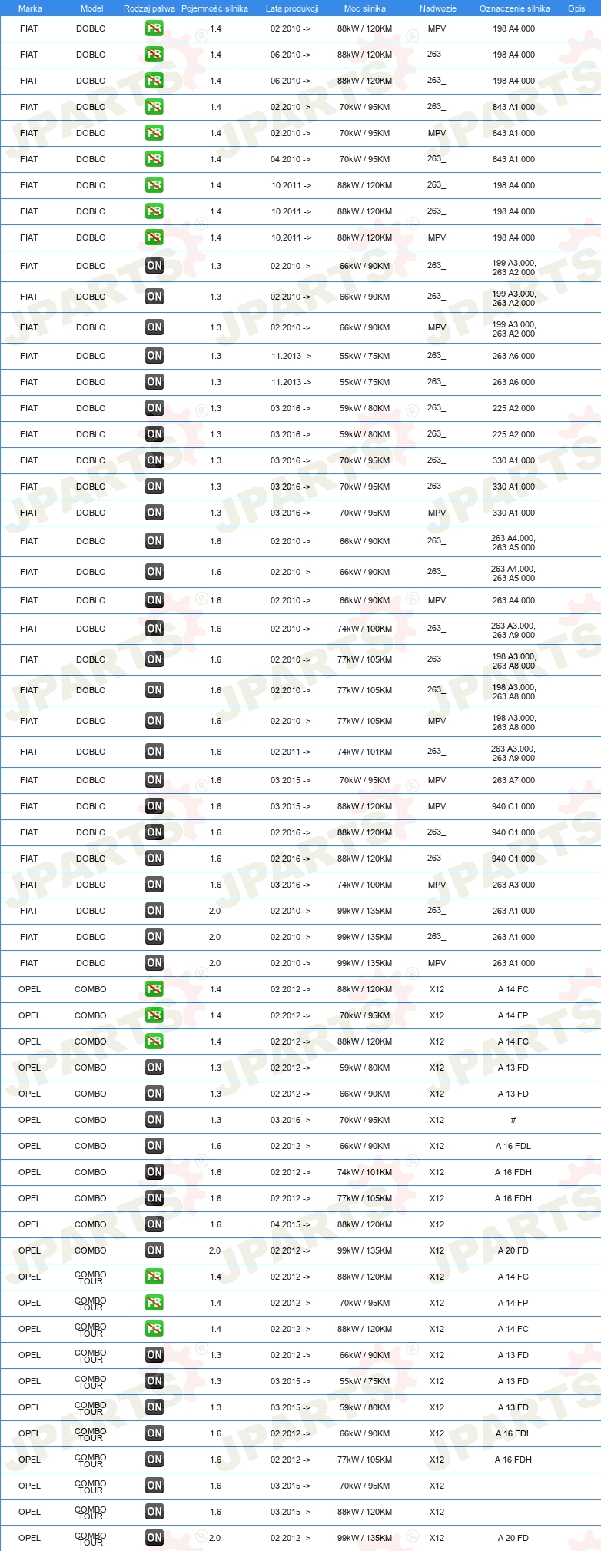Click the ON diesel icon in Doblo 02.2011 74kW/101KM row
The image size is (601, 1551).
pos(154,752)
